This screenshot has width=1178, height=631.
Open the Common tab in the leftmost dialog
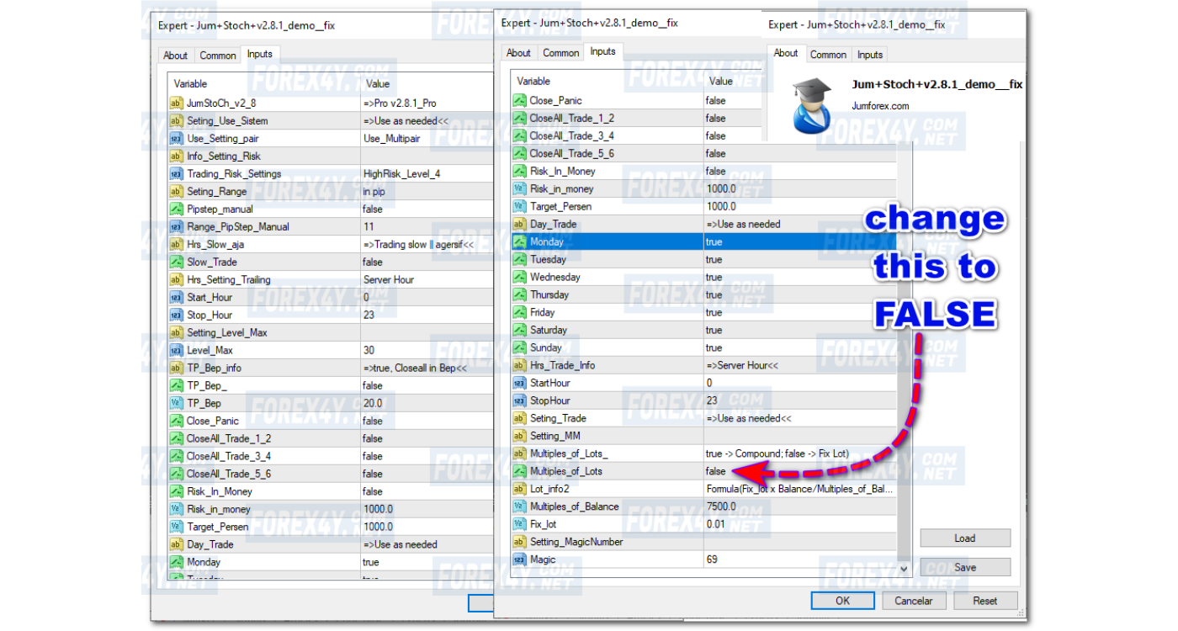(217, 56)
